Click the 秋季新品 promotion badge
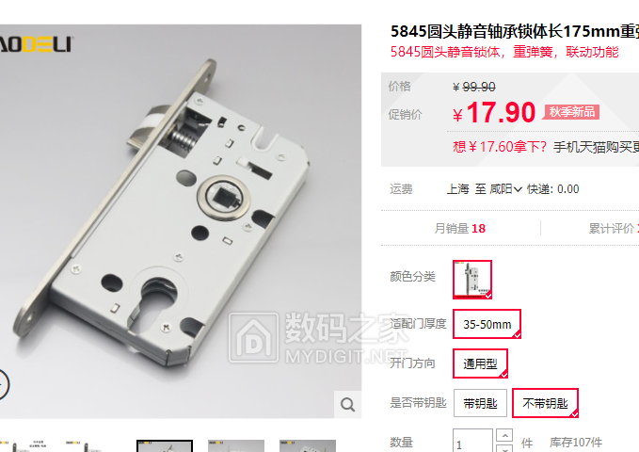This screenshot has height=452, width=639. [x=572, y=112]
